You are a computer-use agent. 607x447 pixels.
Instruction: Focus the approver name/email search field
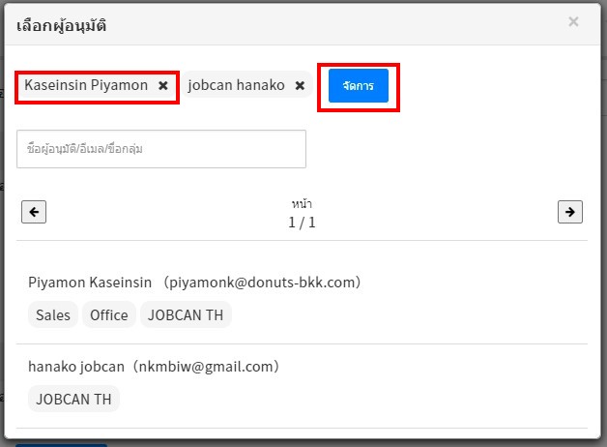161,149
